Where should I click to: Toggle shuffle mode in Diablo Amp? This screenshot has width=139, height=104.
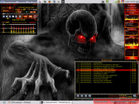pyautogui.click(x=26, y=16)
